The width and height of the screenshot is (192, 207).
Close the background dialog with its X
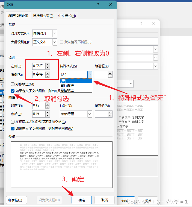[x=153, y=23]
